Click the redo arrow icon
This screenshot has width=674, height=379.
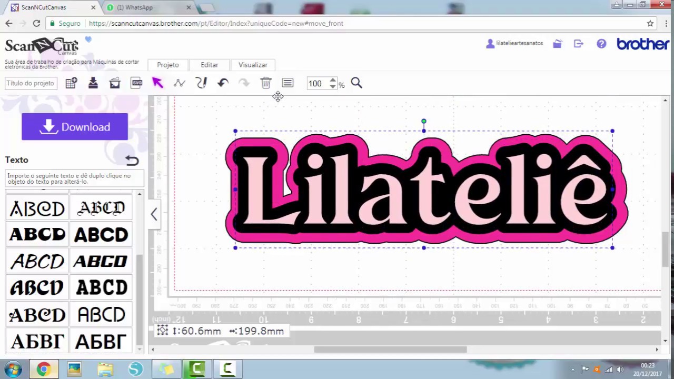tap(244, 83)
